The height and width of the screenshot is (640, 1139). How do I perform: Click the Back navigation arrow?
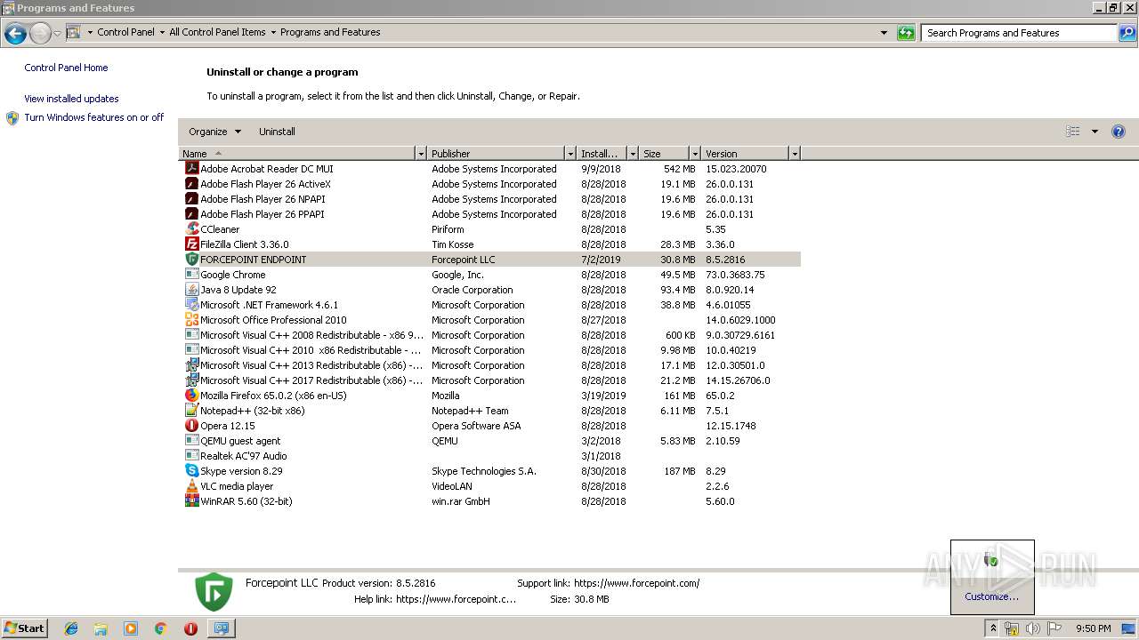point(15,34)
